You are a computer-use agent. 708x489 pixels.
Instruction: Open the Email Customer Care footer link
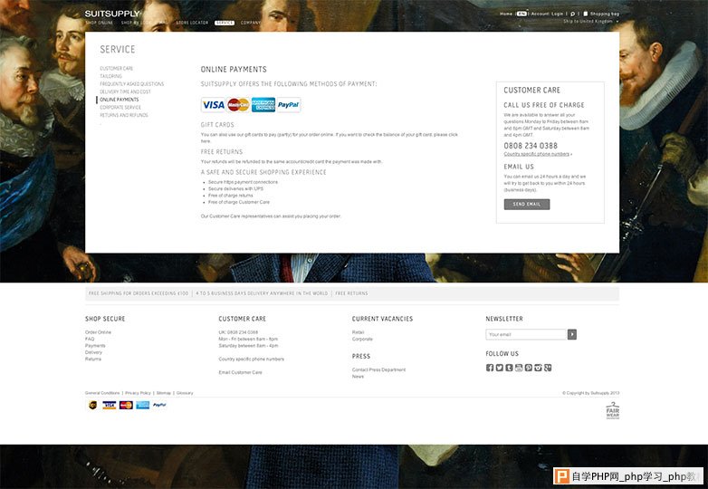click(240, 372)
